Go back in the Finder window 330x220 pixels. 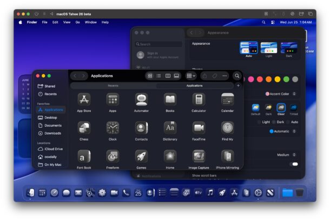tap(75, 76)
